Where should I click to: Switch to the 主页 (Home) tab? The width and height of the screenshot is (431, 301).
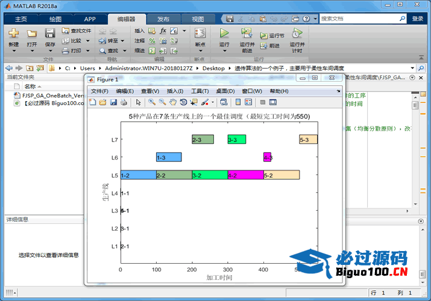tap(21, 19)
